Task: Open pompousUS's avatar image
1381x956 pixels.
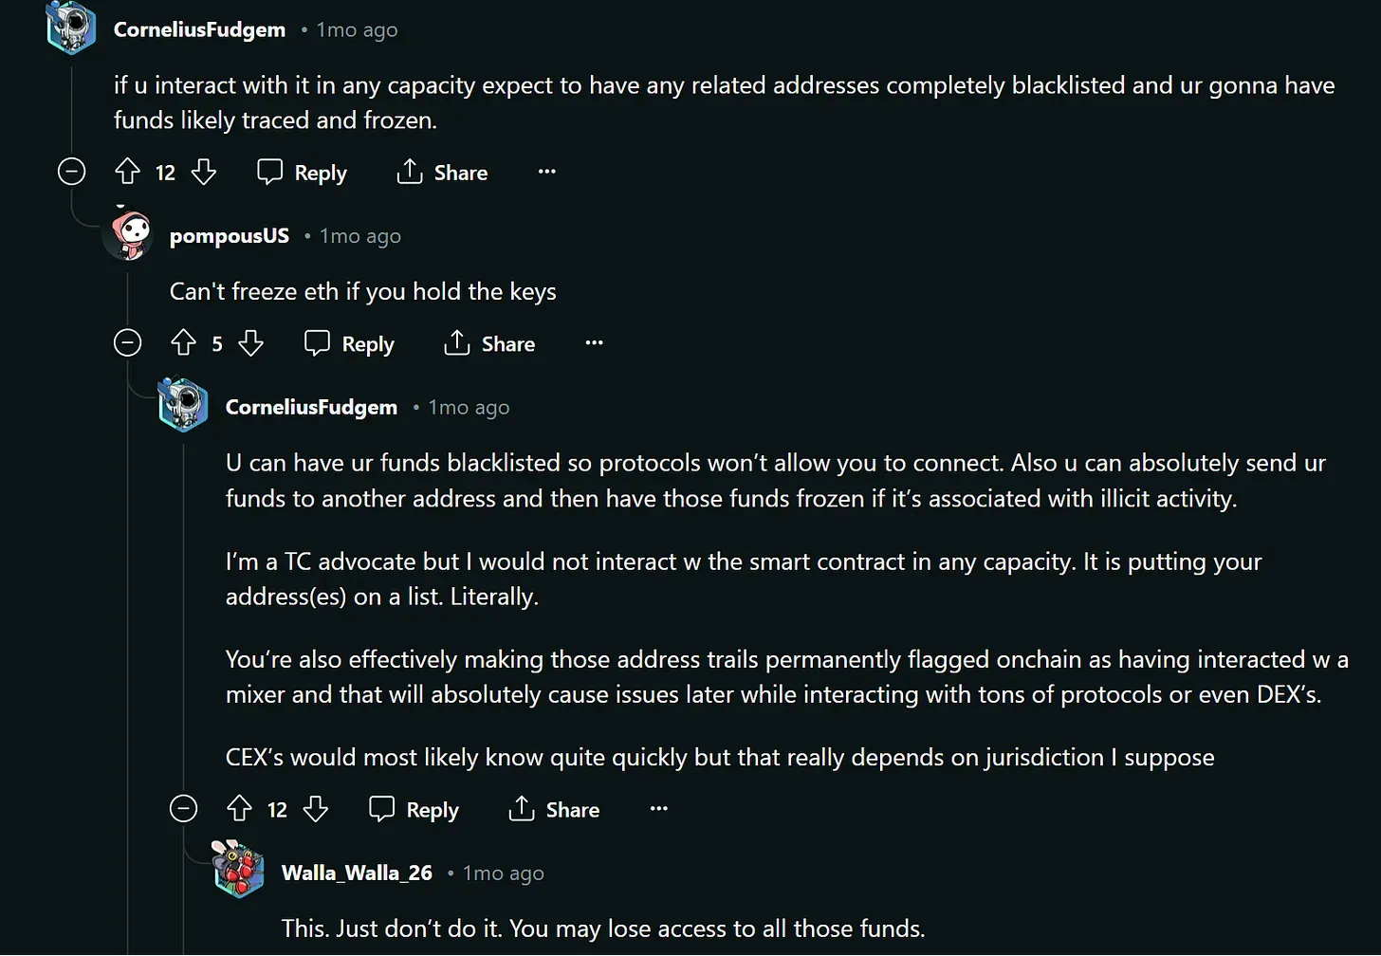Action: [127, 234]
